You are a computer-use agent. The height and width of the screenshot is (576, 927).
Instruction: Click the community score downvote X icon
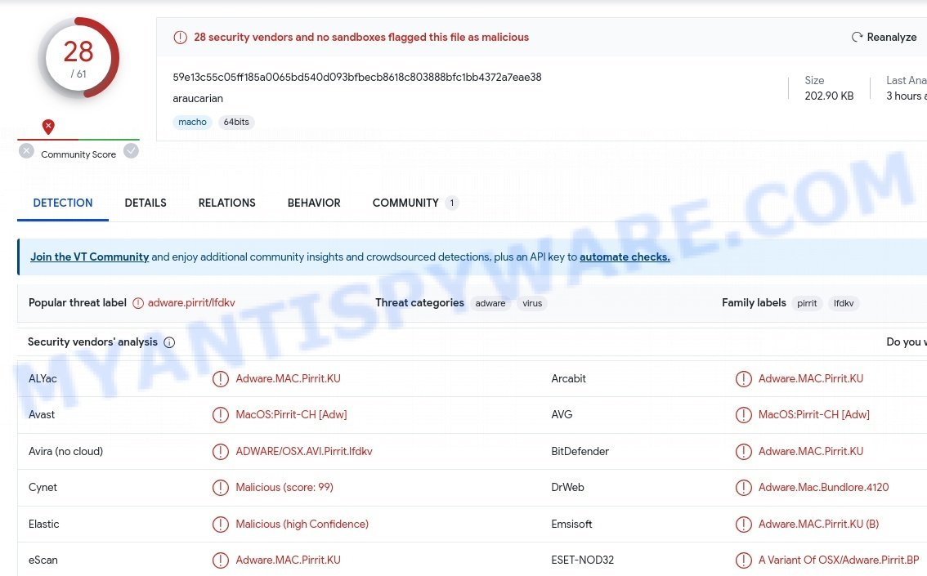coord(26,151)
